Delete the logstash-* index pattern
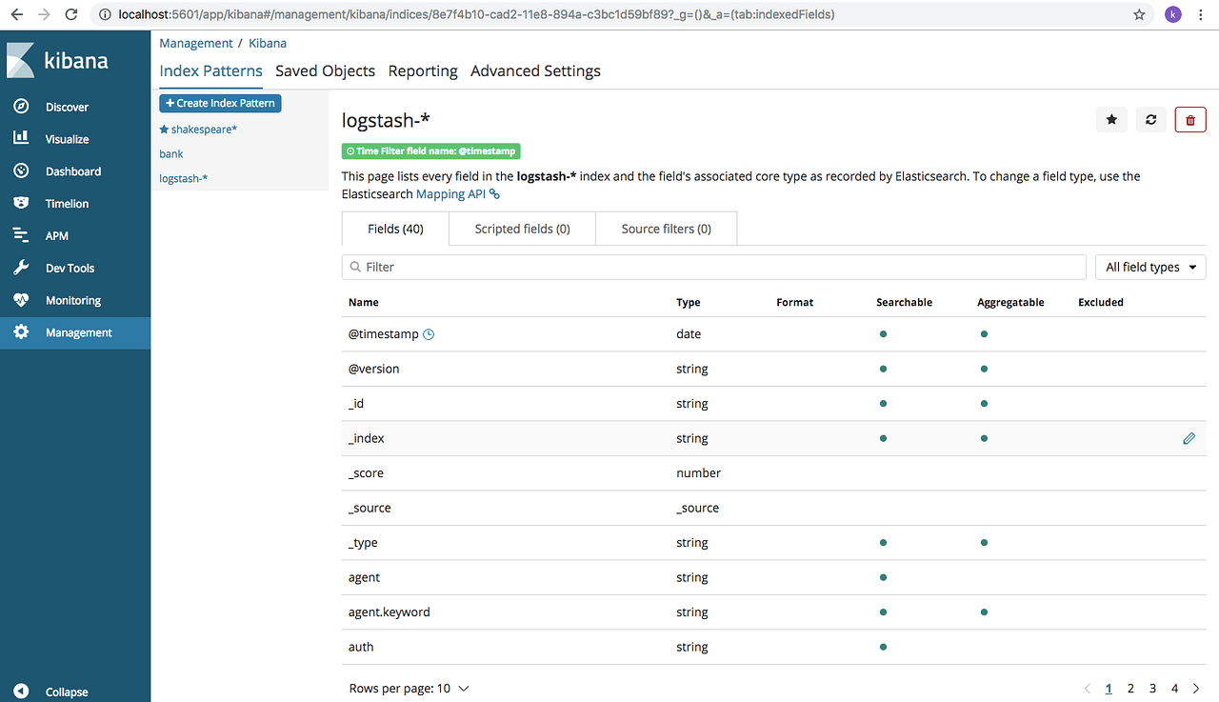 tap(1189, 120)
